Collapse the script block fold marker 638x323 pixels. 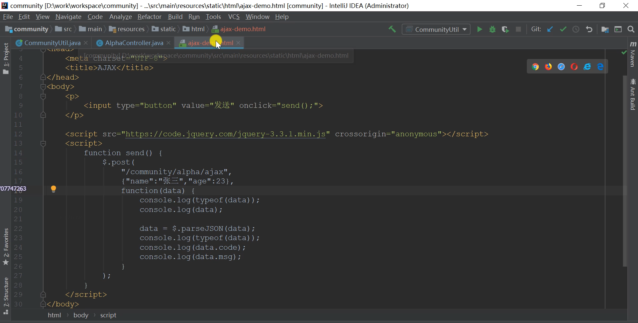[43, 144]
